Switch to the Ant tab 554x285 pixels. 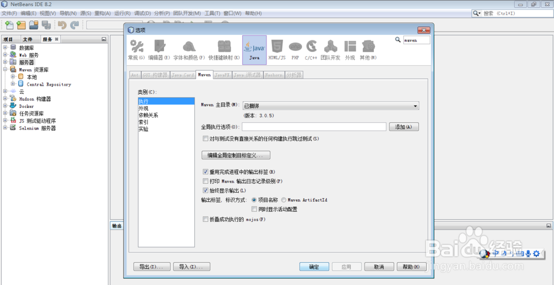point(135,75)
